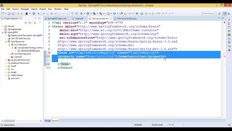The image size is (232, 131).
Task: Collapse the SpringMVC project node
Action: pyautogui.click(x=3, y=32)
